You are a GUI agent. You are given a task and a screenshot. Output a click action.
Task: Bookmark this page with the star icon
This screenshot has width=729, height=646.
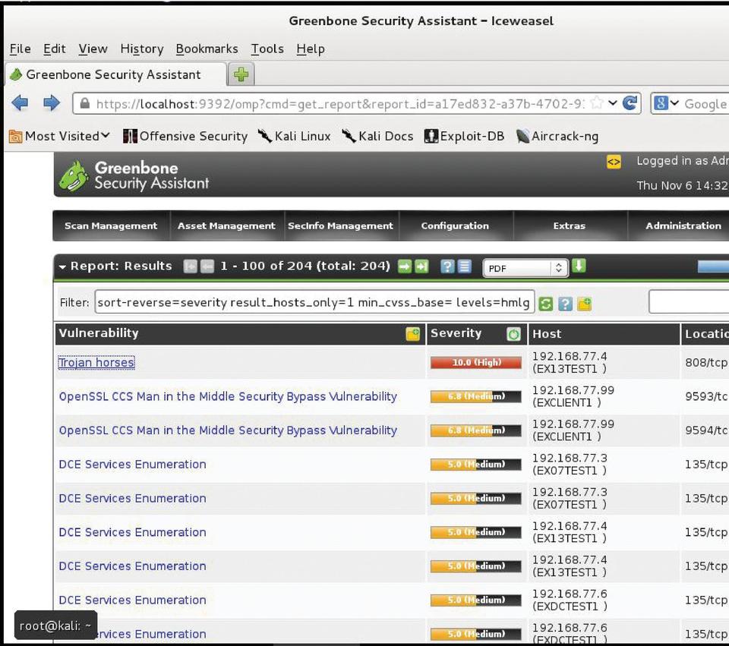597,103
